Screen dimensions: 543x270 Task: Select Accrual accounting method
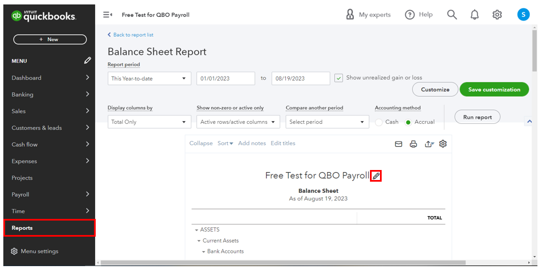click(x=408, y=122)
